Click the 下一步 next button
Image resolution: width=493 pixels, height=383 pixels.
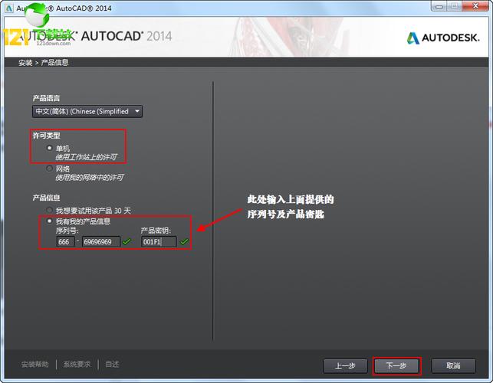coord(396,366)
